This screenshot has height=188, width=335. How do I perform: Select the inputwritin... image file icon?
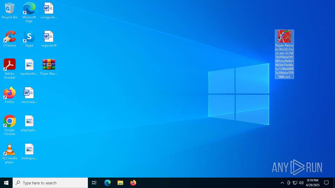coord(29,67)
